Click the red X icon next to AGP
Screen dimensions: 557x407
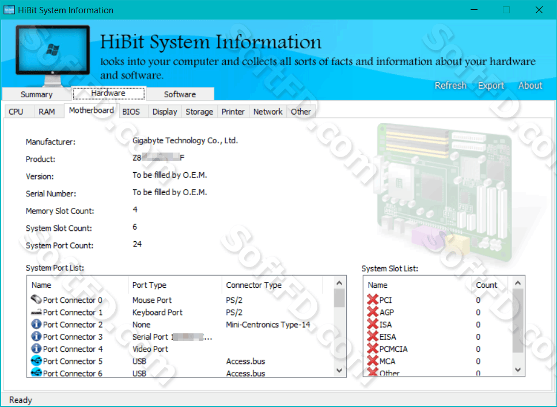tap(373, 312)
